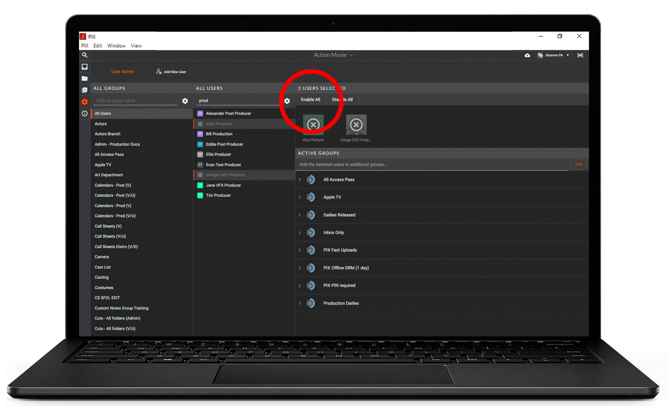
Task: Click the search magnifier icon in sidebar
Action: point(85,55)
